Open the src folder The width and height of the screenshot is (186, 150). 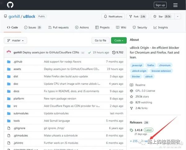click(15, 106)
